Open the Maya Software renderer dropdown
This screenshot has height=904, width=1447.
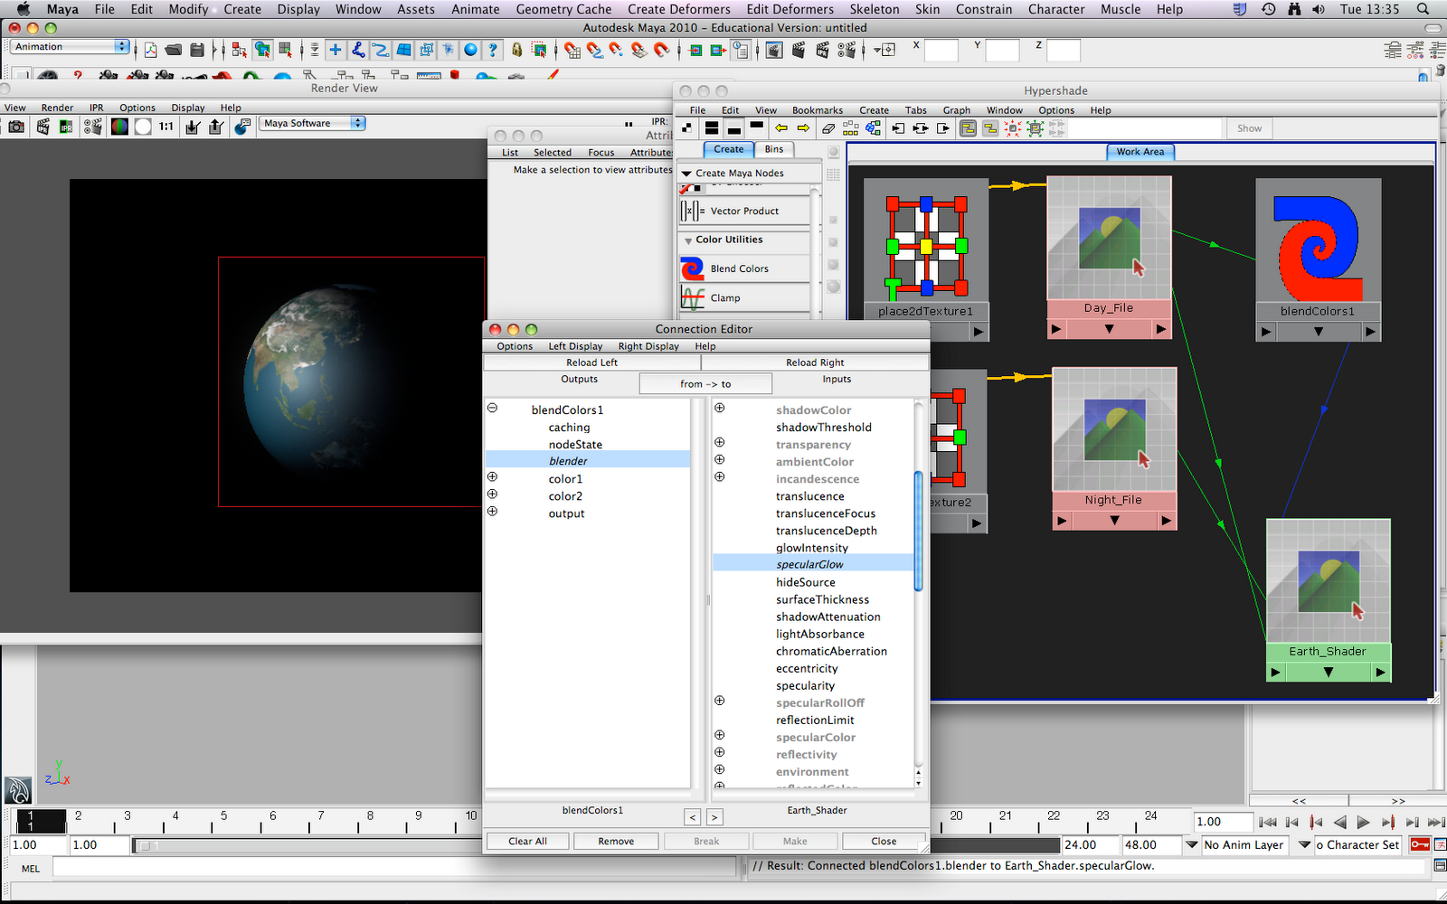pyautogui.click(x=311, y=122)
